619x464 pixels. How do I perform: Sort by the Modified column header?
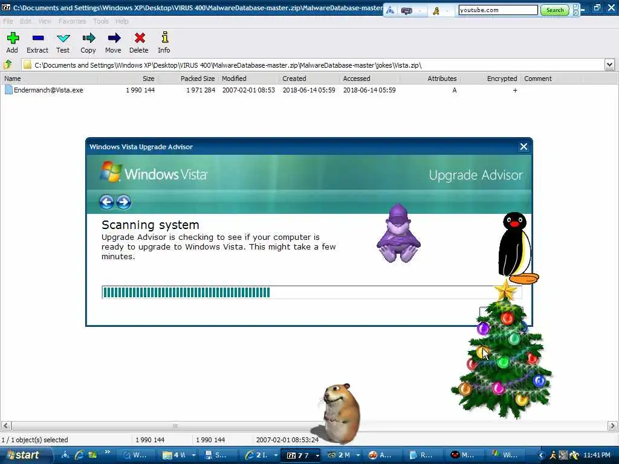(249, 79)
